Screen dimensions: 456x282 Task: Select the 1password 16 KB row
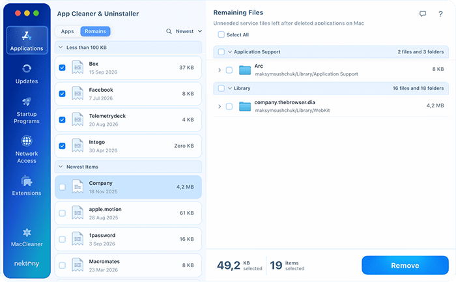tap(128, 239)
